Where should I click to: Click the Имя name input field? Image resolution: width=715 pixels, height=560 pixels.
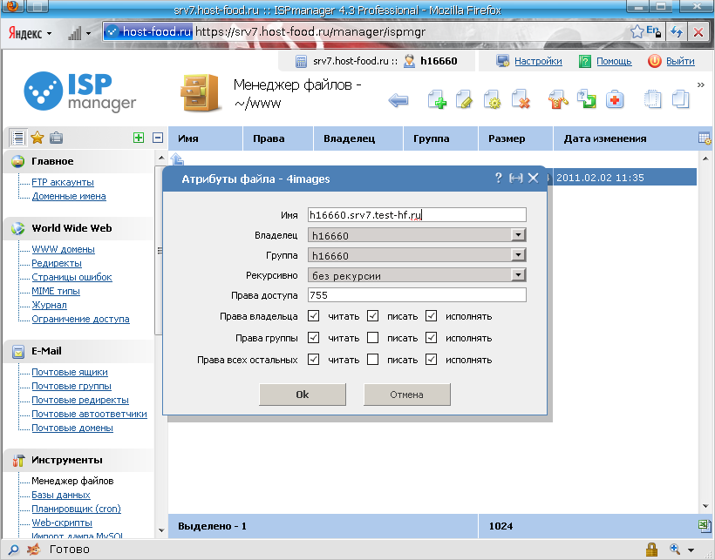pyautogui.click(x=417, y=215)
